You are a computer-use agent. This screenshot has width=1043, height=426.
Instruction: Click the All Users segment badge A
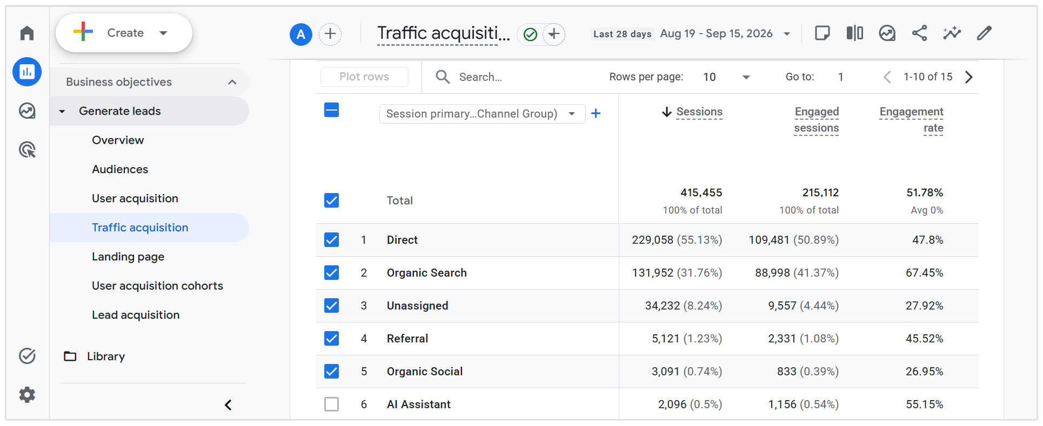[x=301, y=35]
